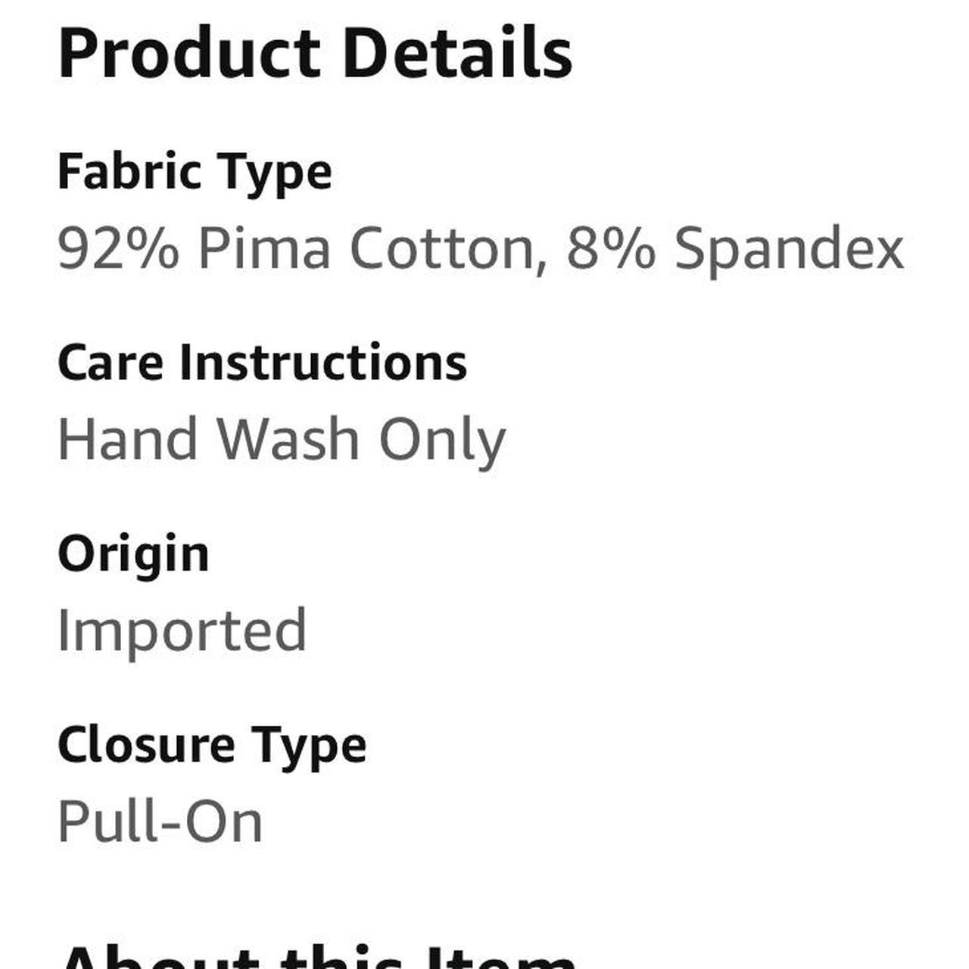Click the word "Instructions" in the label
Screen dimensions: 969x969
coord(323,363)
